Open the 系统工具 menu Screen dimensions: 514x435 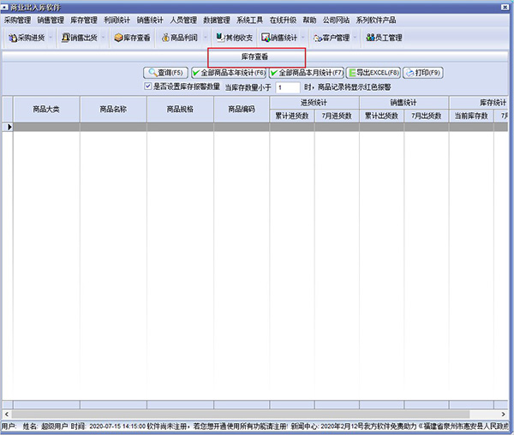tap(250, 20)
